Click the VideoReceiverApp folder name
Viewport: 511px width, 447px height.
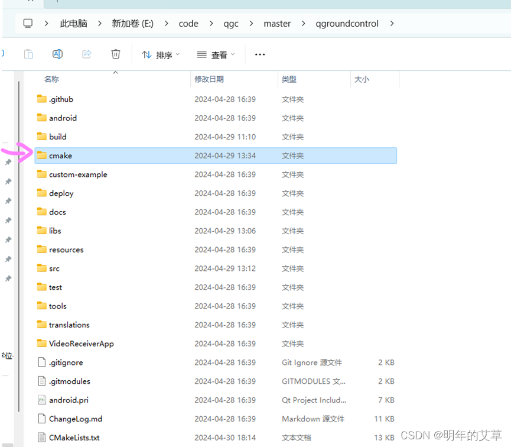[x=82, y=344]
